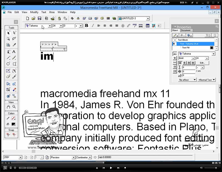Skip to next track in KMPlayer
Image resolution: width=222 pixels, height=172 pixels.
118,168
